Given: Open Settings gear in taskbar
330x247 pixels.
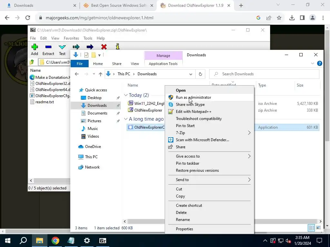Looking at the screenshot, I should [87, 241].
